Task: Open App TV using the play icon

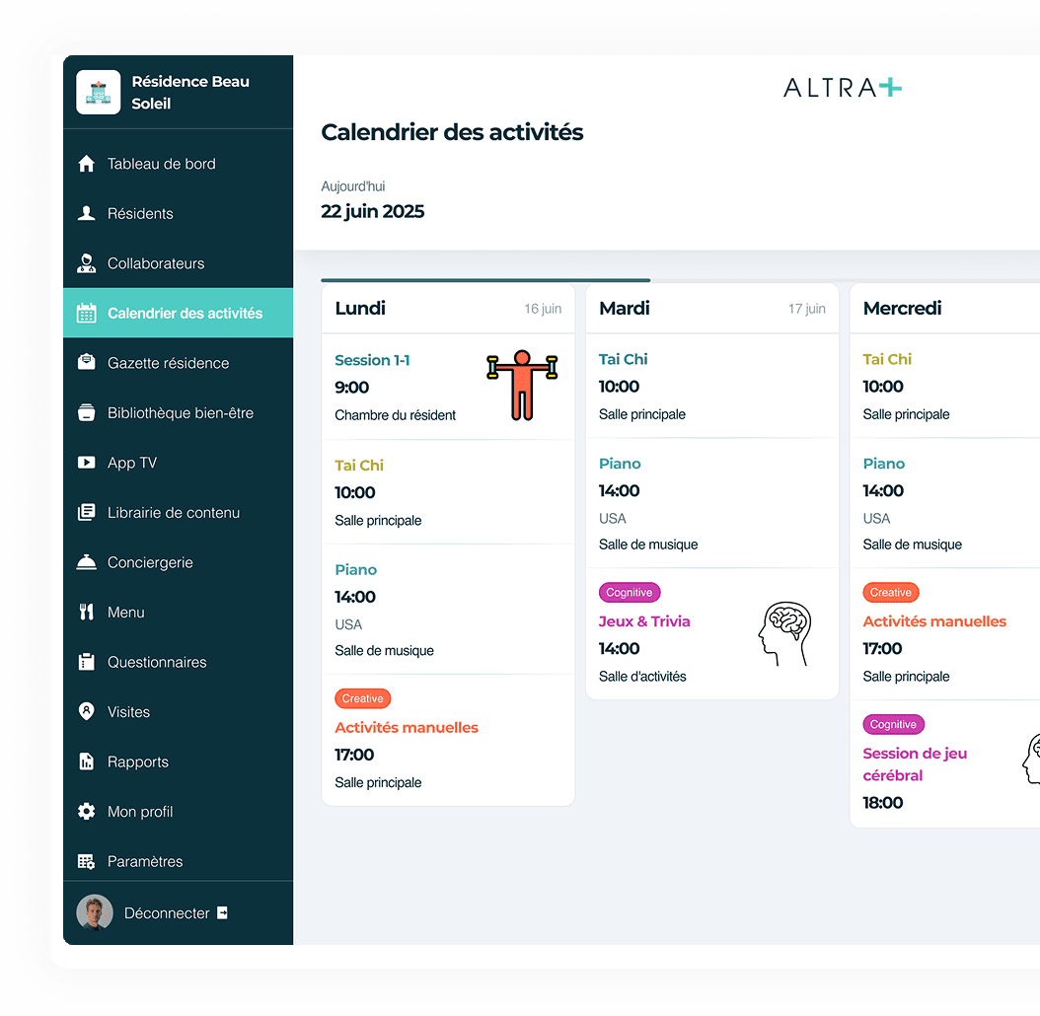Action: [87, 463]
